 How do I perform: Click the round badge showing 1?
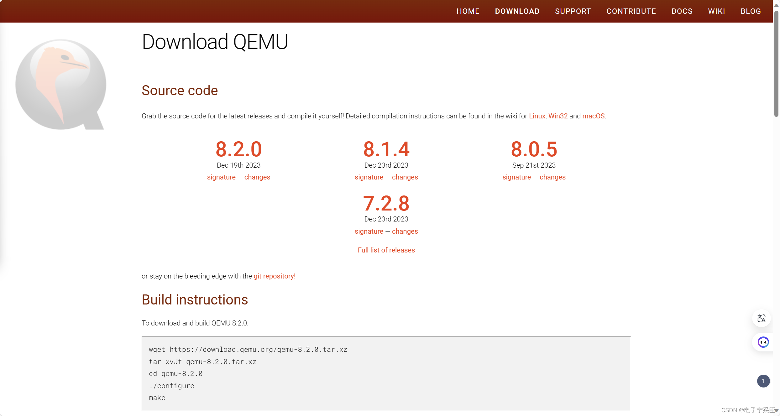(763, 381)
